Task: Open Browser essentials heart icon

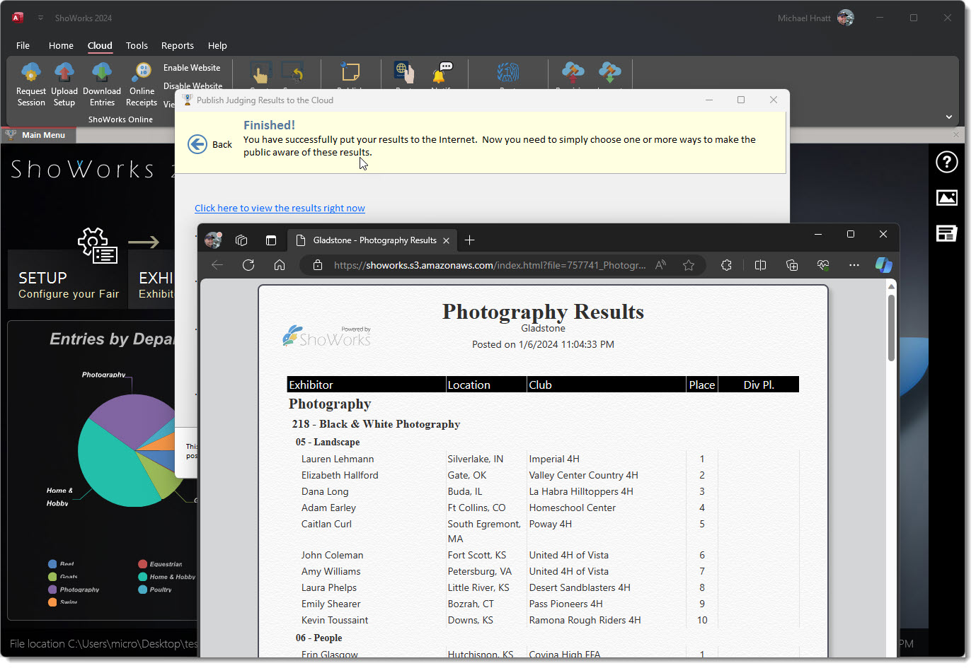Action: 823,265
